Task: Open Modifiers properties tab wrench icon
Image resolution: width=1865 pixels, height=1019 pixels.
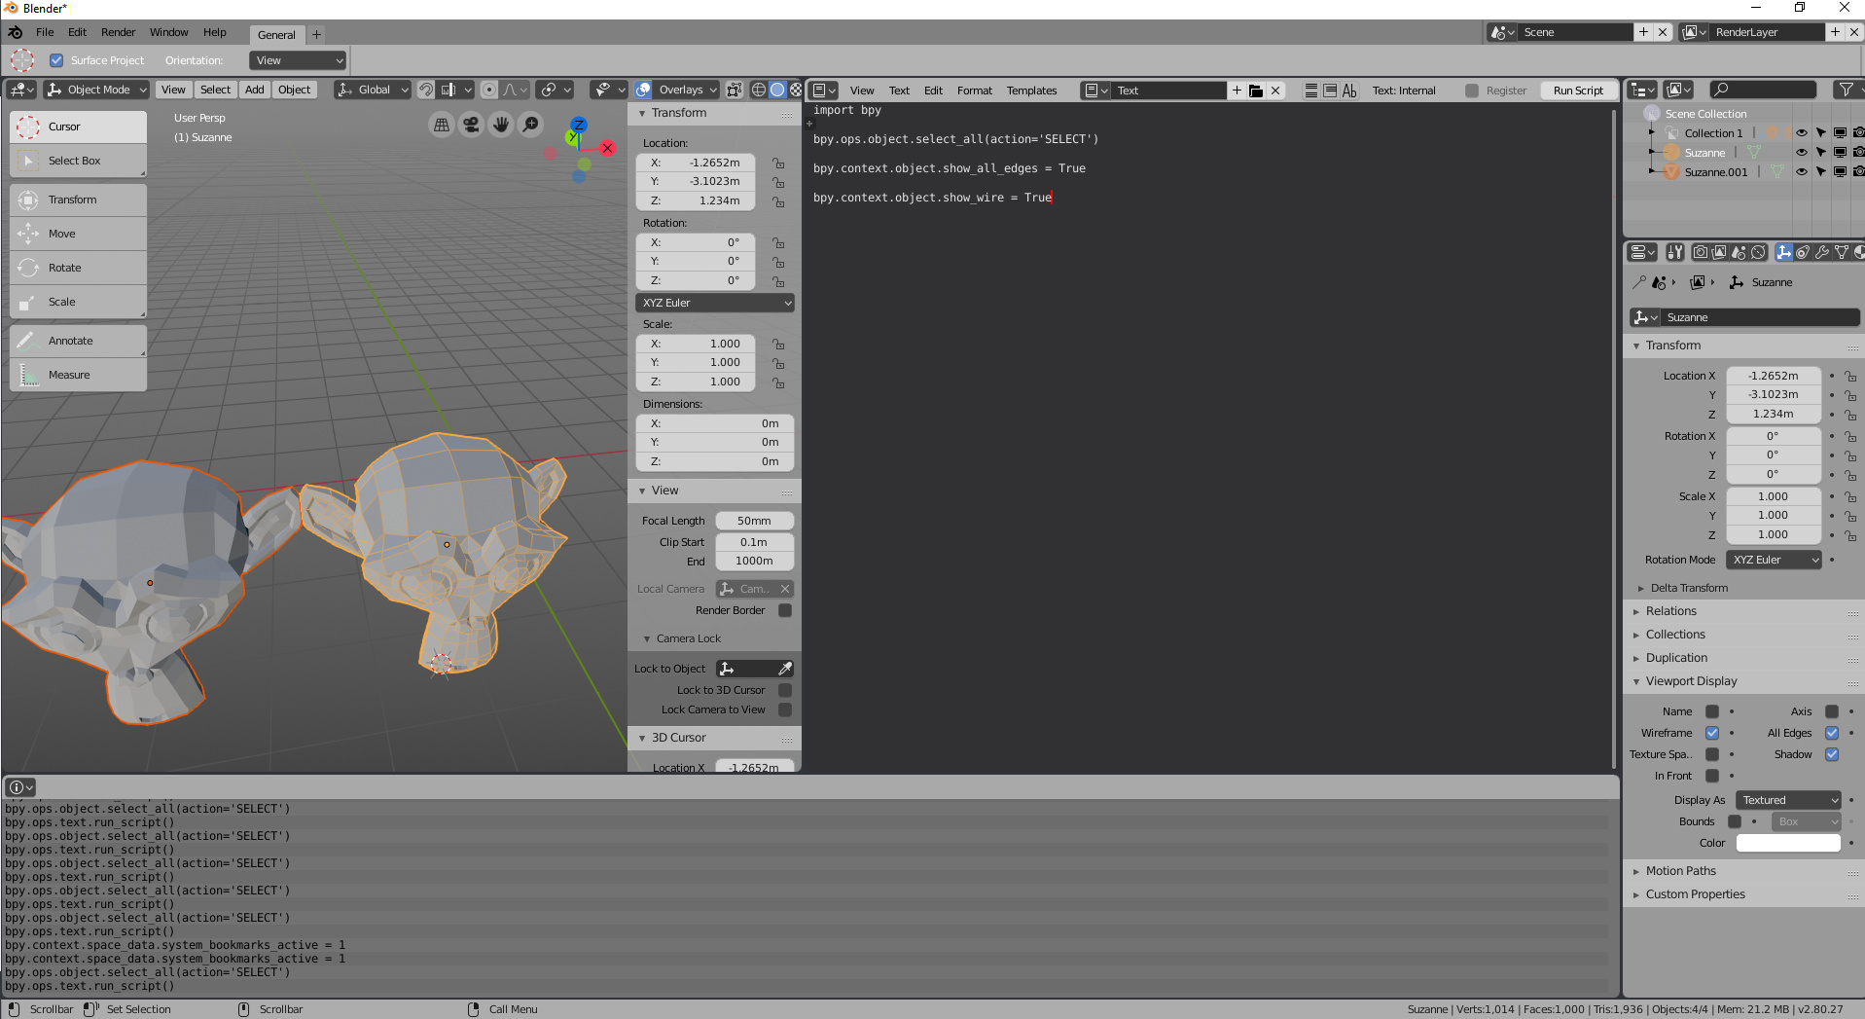Action: point(1822,252)
